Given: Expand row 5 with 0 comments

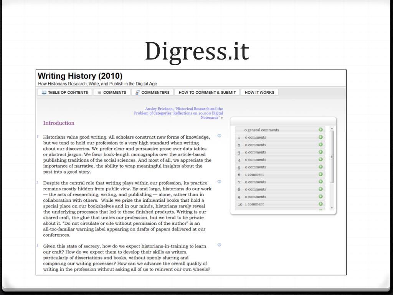Looking at the screenshot, I should pyautogui.click(x=280, y=167).
